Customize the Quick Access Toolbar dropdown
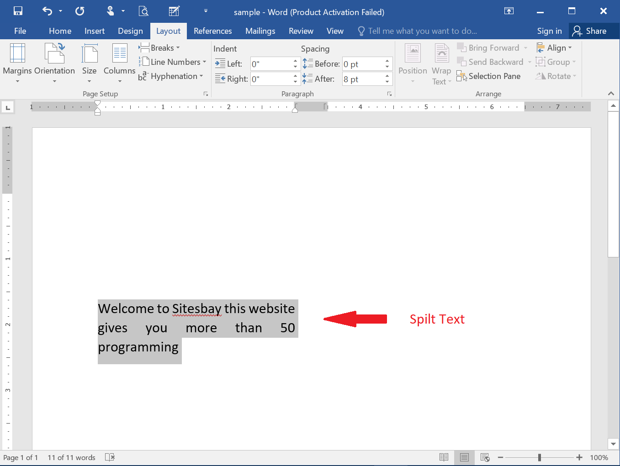Image resolution: width=620 pixels, height=466 pixels. (x=206, y=11)
